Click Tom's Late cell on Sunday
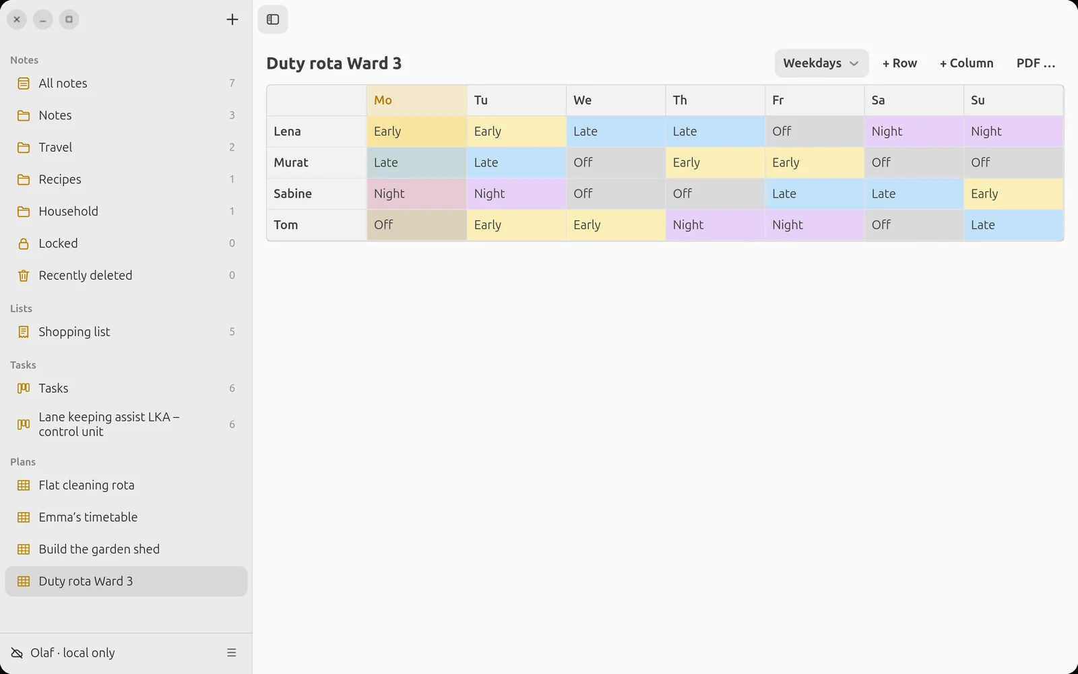1078x674 pixels. pyautogui.click(x=1013, y=225)
